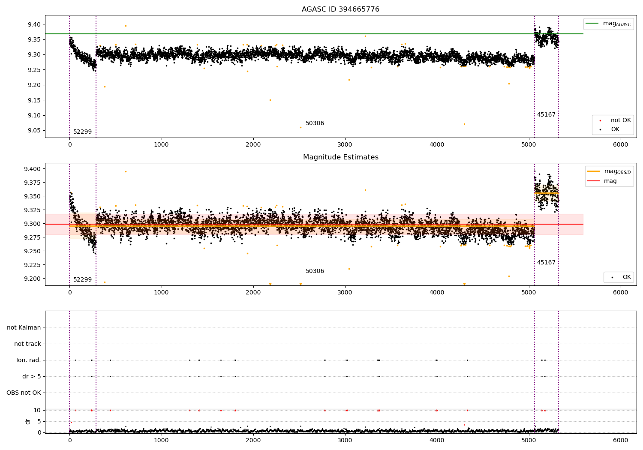Click the 9.375 y-axis tick label
643x450 pixels.
(33, 183)
